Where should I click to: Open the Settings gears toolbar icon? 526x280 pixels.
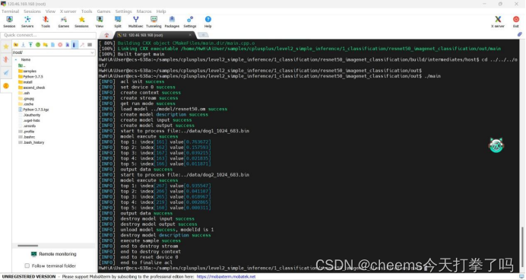[190, 21]
